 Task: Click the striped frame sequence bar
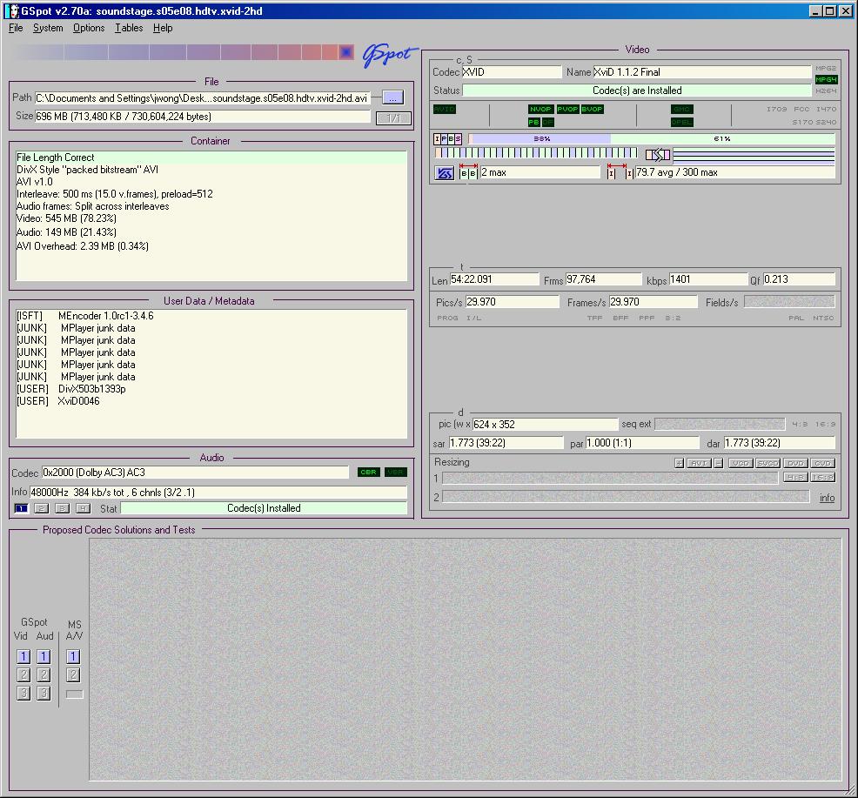[x=536, y=152]
